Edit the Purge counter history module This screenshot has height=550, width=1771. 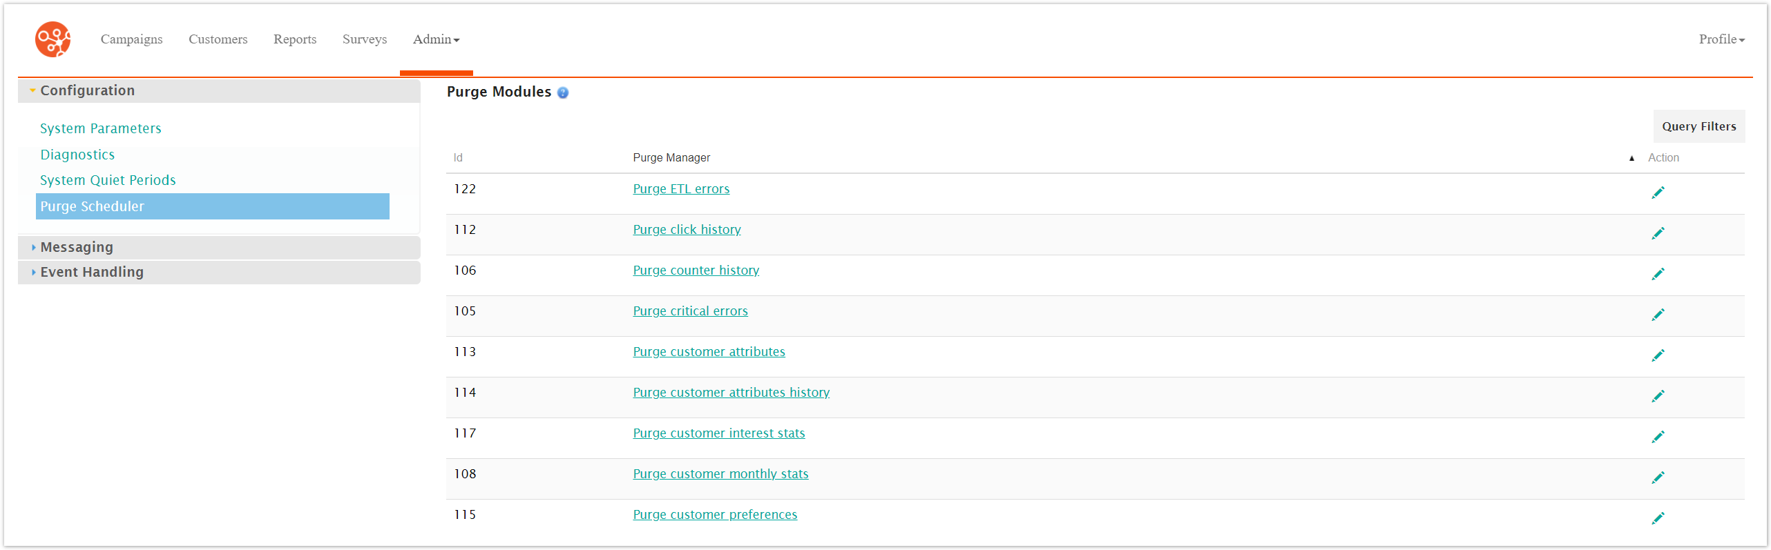pyautogui.click(x=1658, y=274)
